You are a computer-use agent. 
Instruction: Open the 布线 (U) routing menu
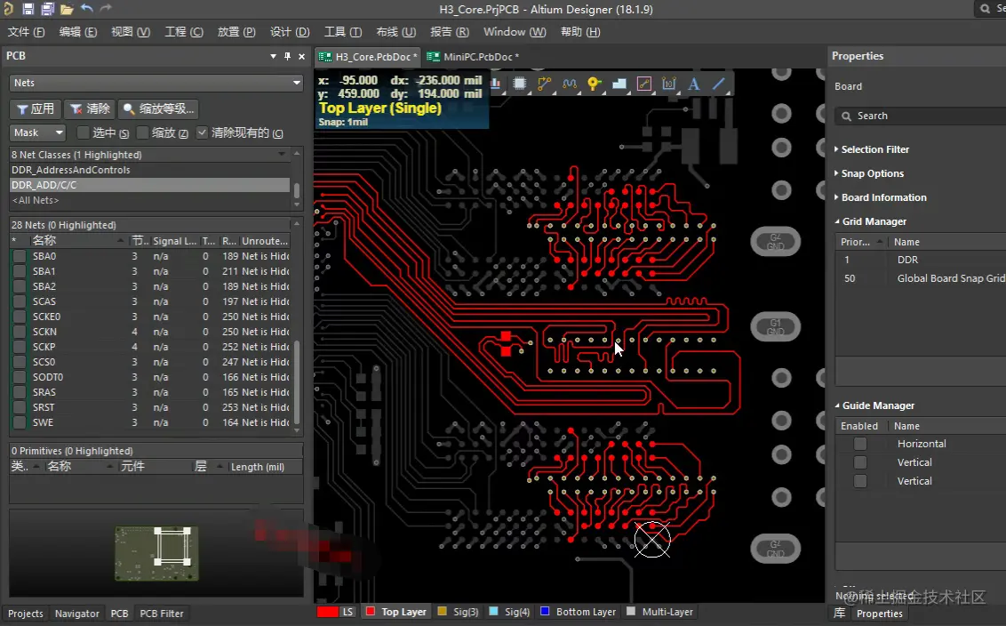click(x=395, y=31)
